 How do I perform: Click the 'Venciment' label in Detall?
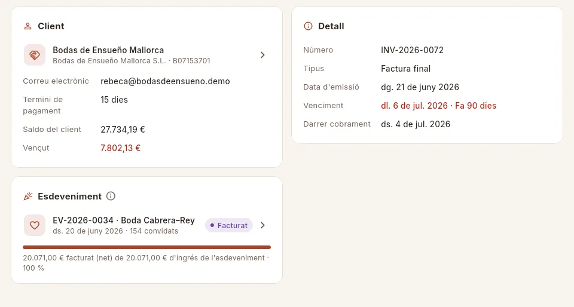(x=323, y=106)
